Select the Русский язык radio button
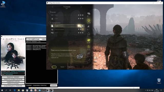 pyautogui.click(x=27, y=39)
